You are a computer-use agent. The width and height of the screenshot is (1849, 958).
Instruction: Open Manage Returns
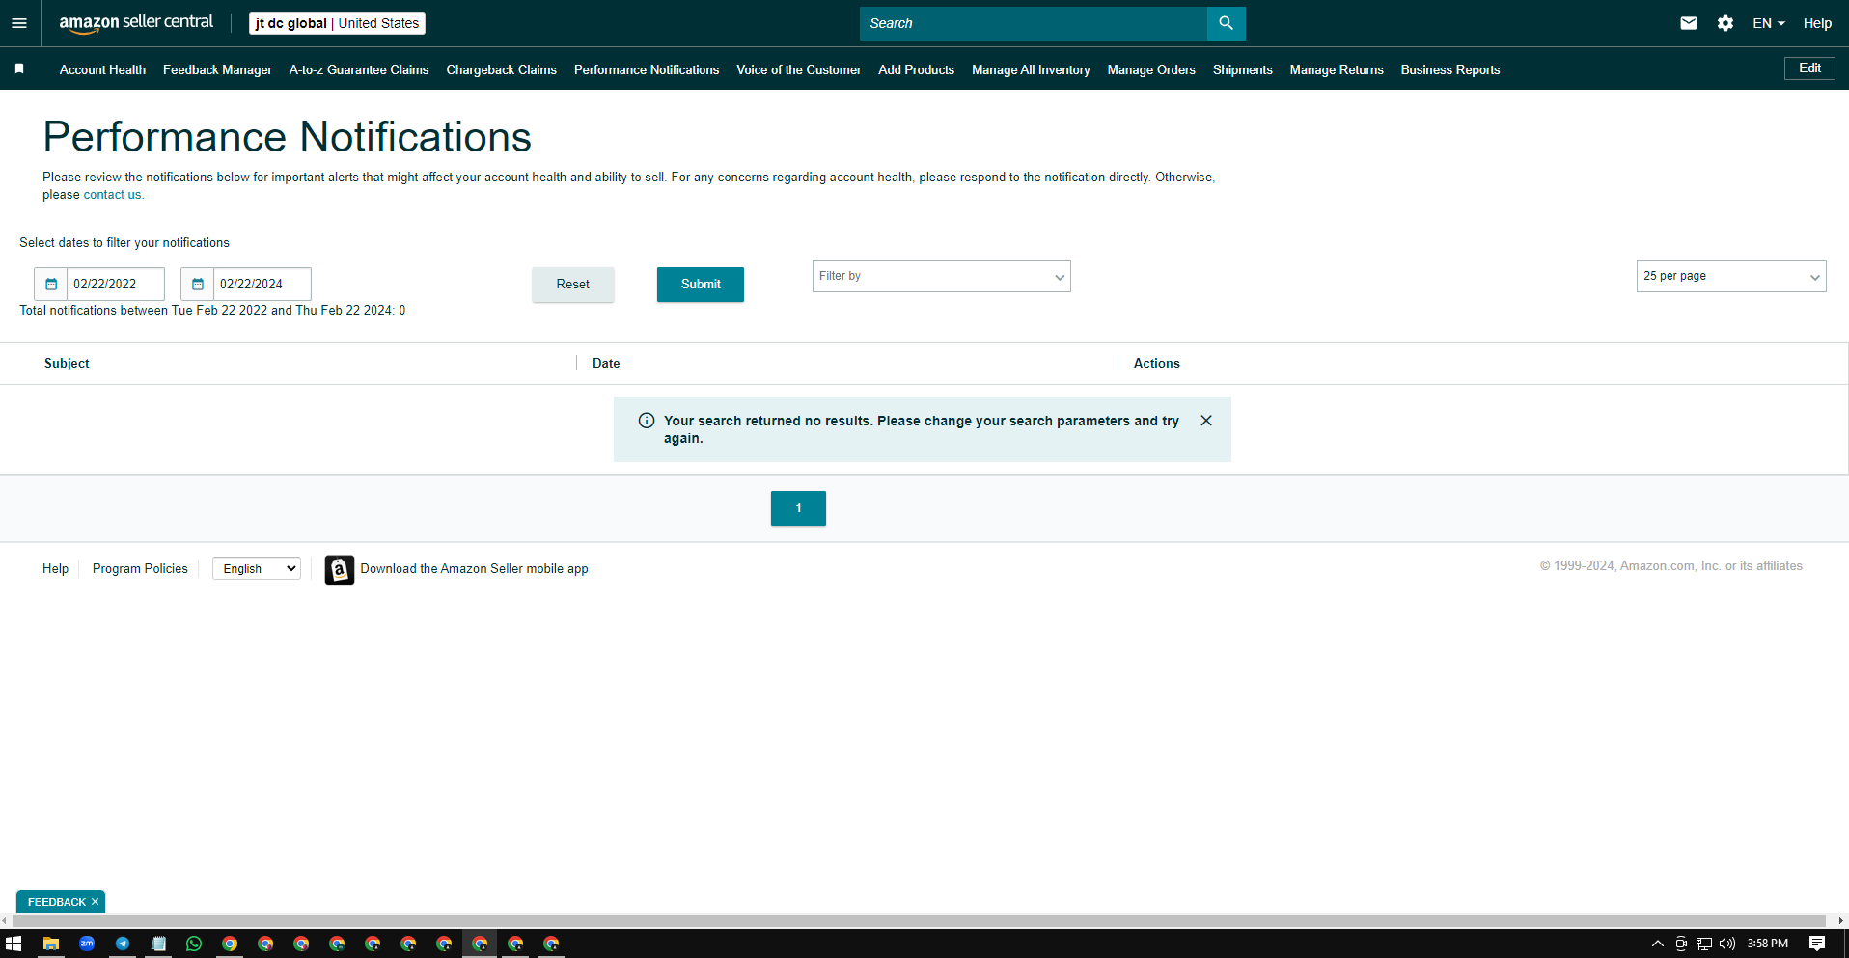(x=1337, y=69)
